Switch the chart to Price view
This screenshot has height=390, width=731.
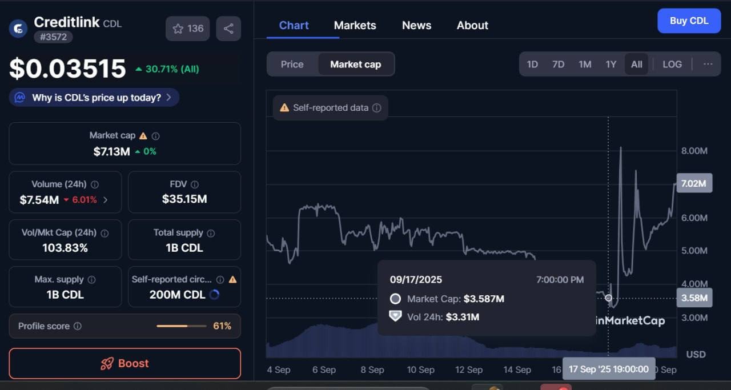(293, 64)
